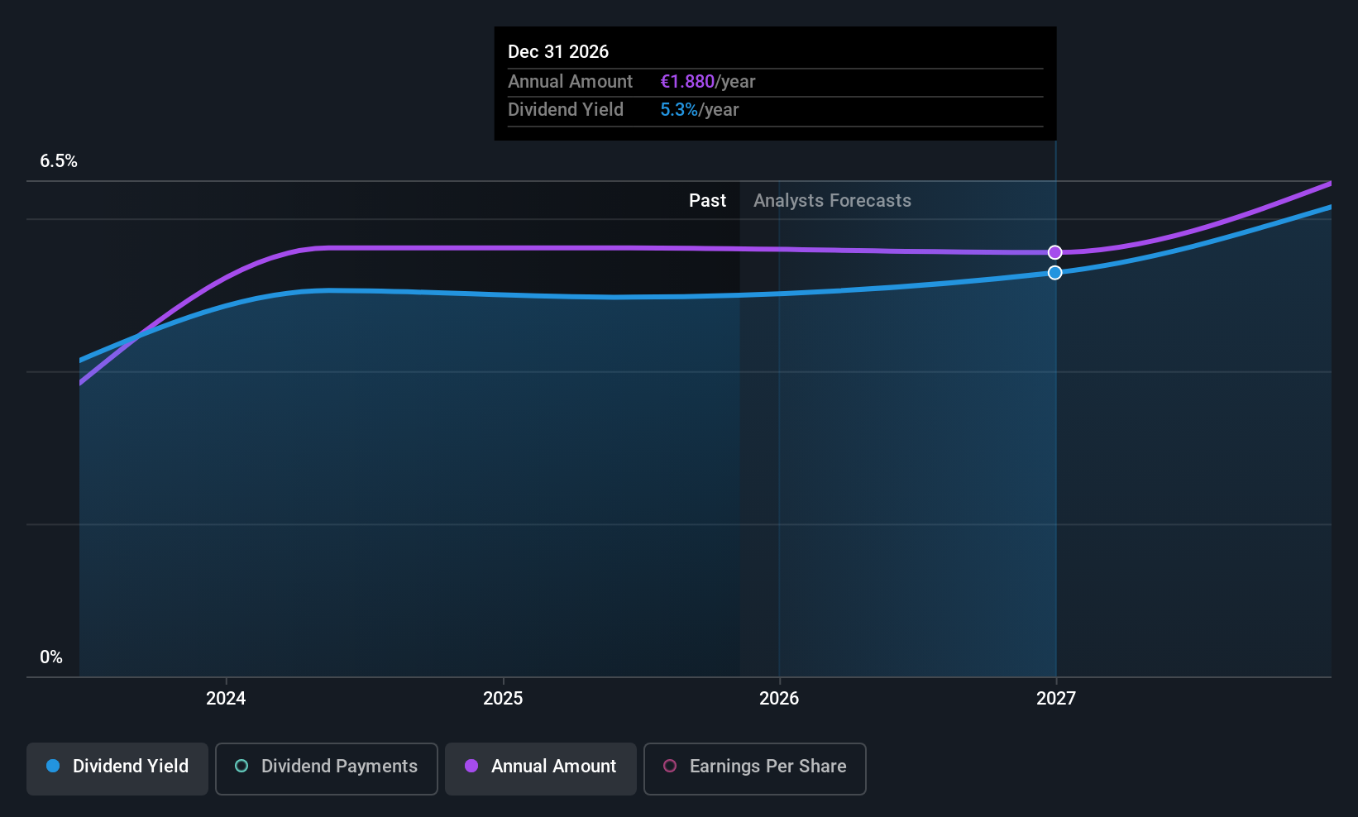Click the pink Earnings Per Share legend circle
This screenshot has width=1358, height=817.
coord(669,767)
